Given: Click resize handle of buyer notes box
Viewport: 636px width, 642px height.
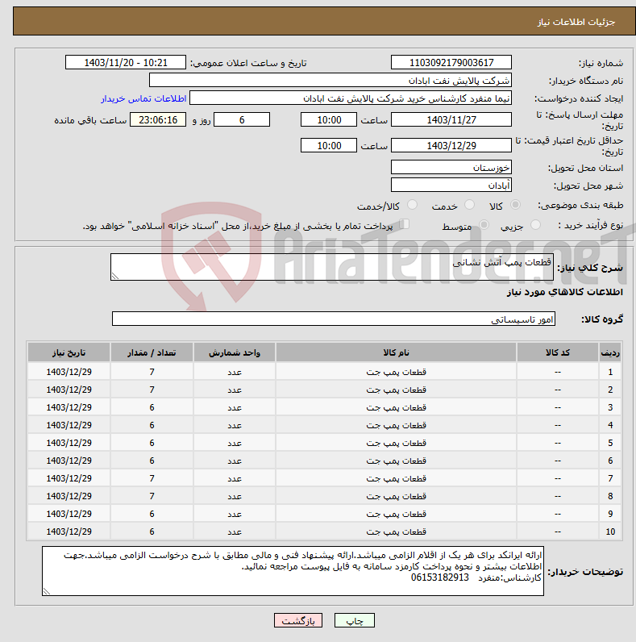Looking at the screenshot, I should click(x=46, y=591).
